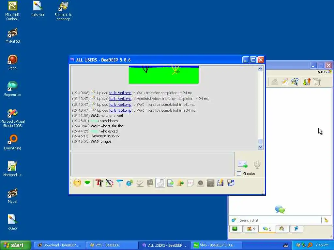334x250 pixels.
Task: Click the blue shared box folder icon
Action: click(x=231, y=183)
